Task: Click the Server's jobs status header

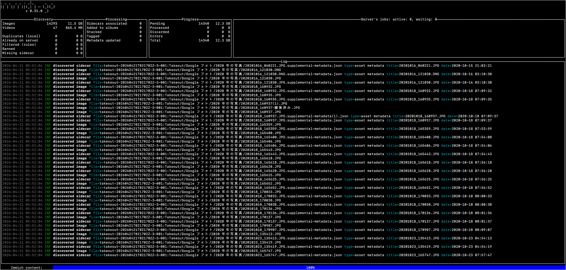Action: point(399,19)
